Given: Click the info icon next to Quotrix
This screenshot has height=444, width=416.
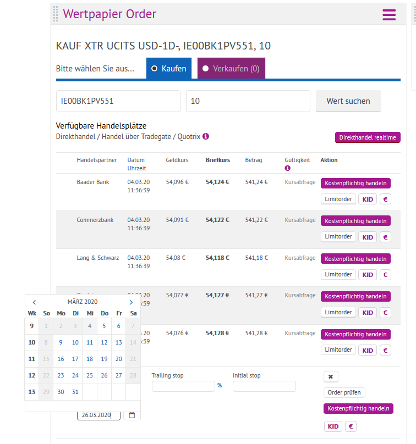Looking at the screenshot, I should tap(206, 136).
